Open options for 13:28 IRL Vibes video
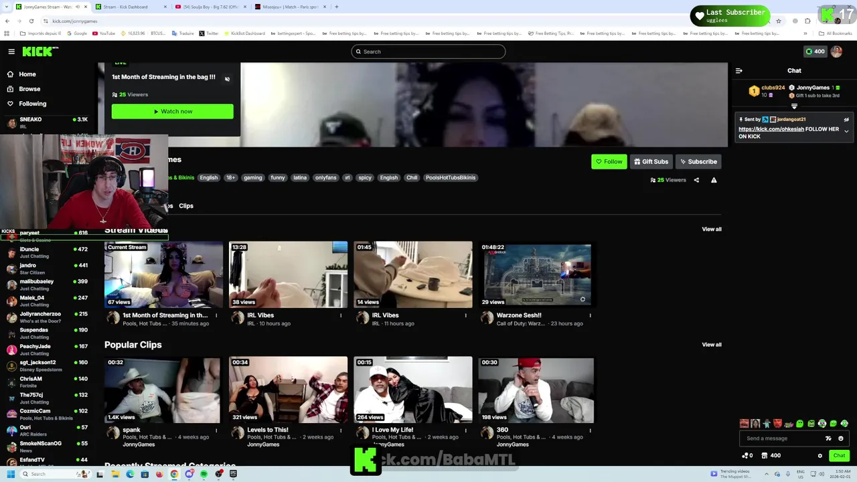Image resolution: width=857 pixels, height=482 pixels. click(x=341, y=315)
